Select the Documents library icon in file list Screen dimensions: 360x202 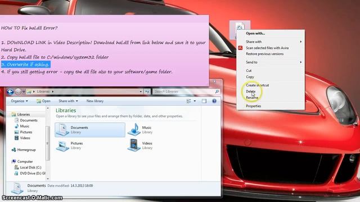pos(62,130)
